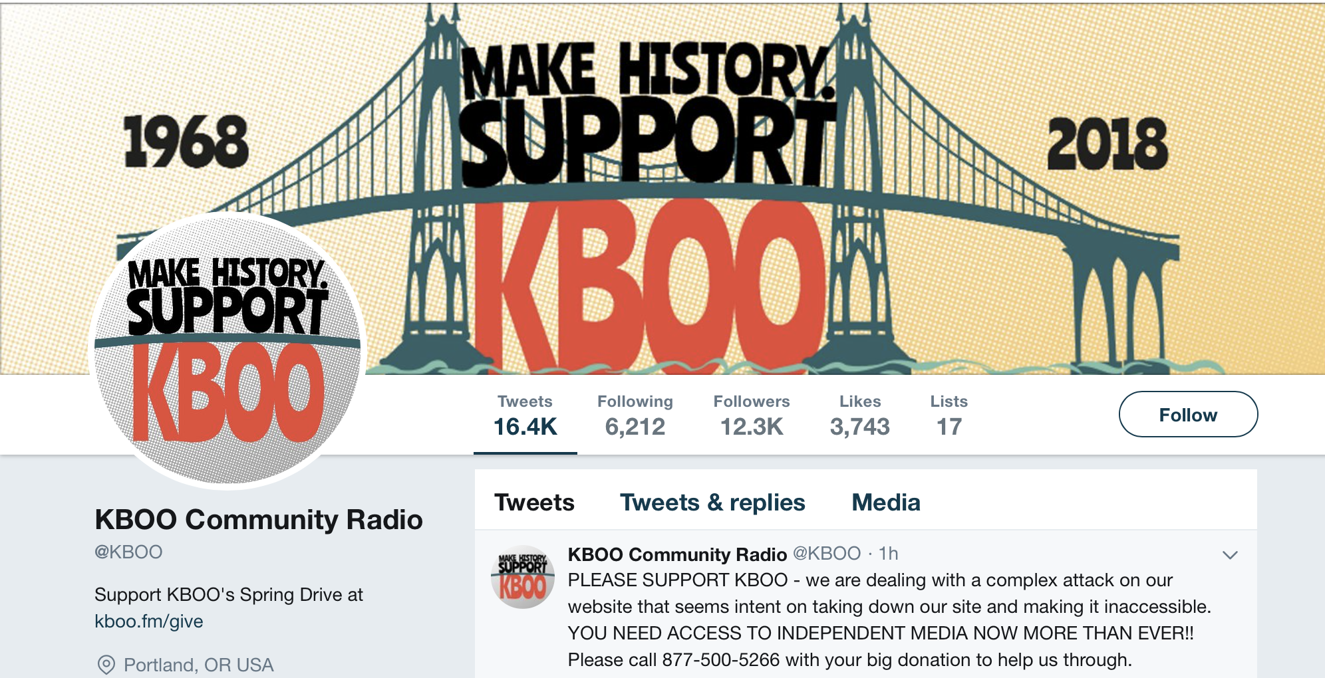1325x678 pixels.
Task: Click the KBOO Community Radio profile name
Action: click(x=259, y=519)
